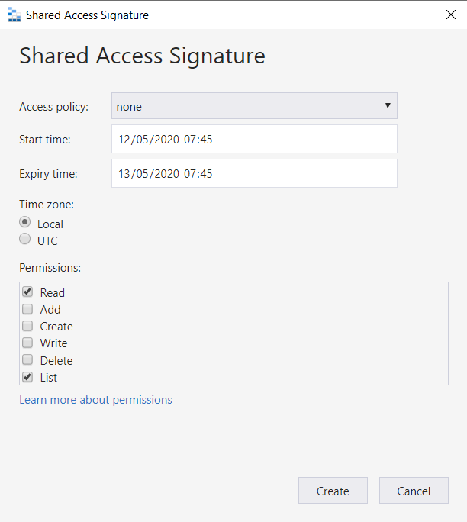The image size is (467, 522).
Task: Click the Expiry time input field
Action: click(x=254, y=174)
